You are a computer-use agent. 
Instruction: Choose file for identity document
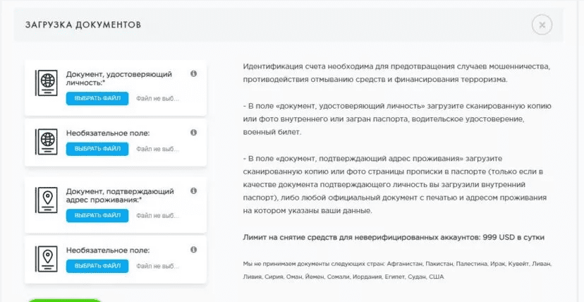coord(97,99)
